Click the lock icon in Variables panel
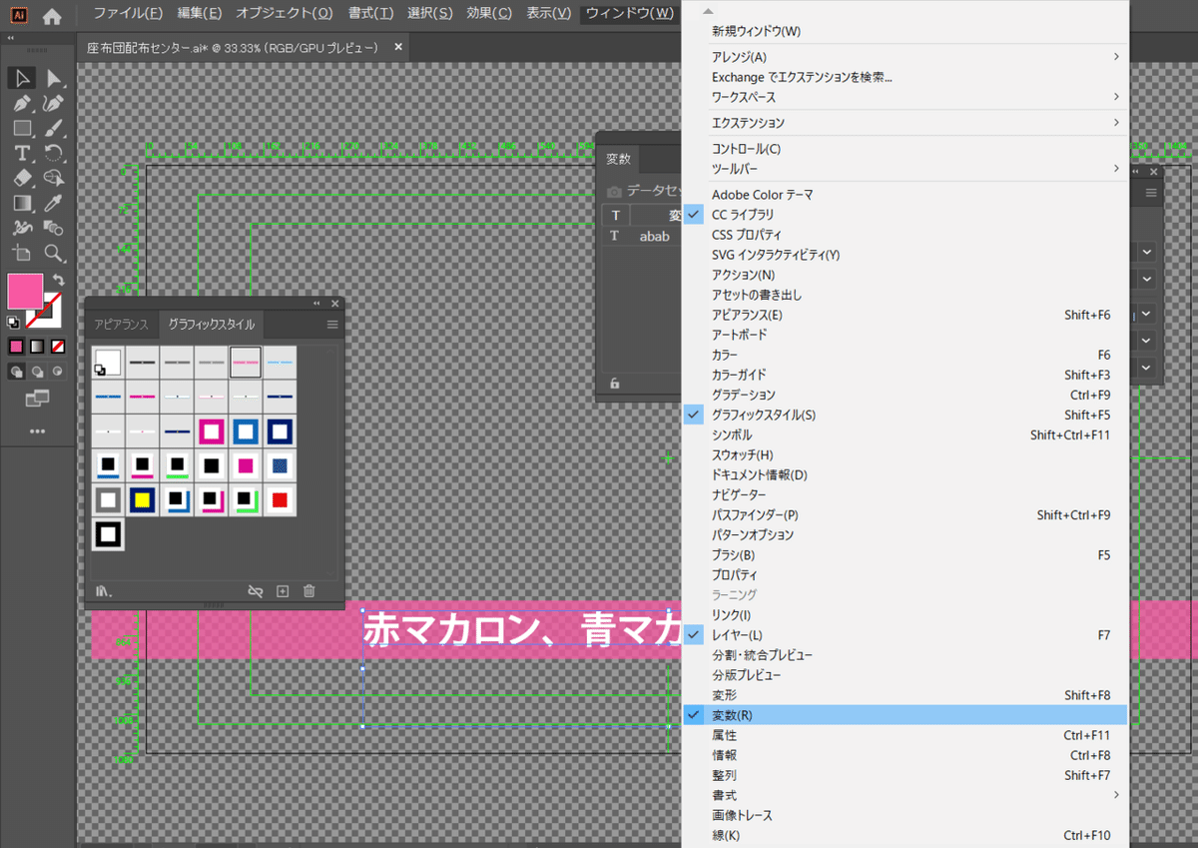The image size is (1198, 848). (x=614, y=383)
